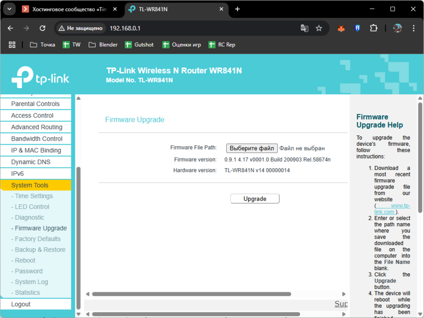Click the Не защищено security indicator

pos(81,28)
